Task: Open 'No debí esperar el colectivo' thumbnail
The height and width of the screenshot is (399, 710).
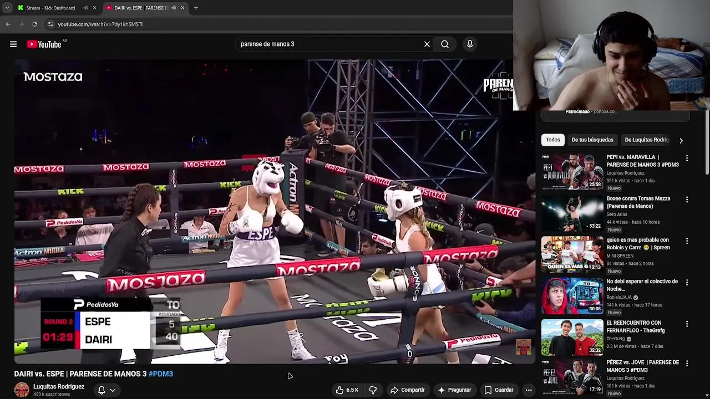Action: click(572, 296)
